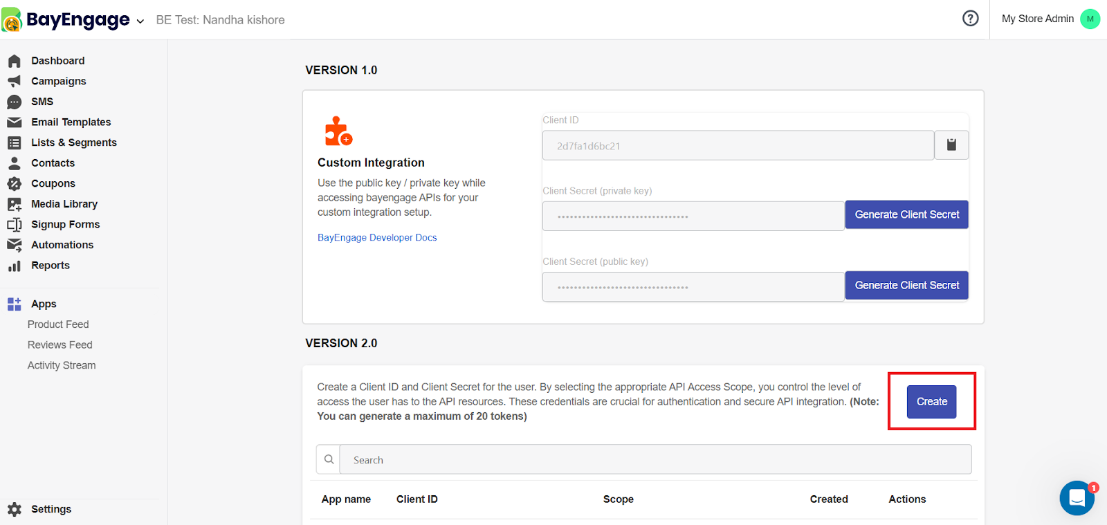The height and width of the screenshot is (525, 1107).
Task: Copy Client ID with clipboard icon
Action: 951,145
